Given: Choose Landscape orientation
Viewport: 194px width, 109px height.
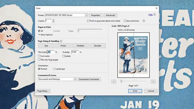Looking at the screenshot, I should coord(54,69).
